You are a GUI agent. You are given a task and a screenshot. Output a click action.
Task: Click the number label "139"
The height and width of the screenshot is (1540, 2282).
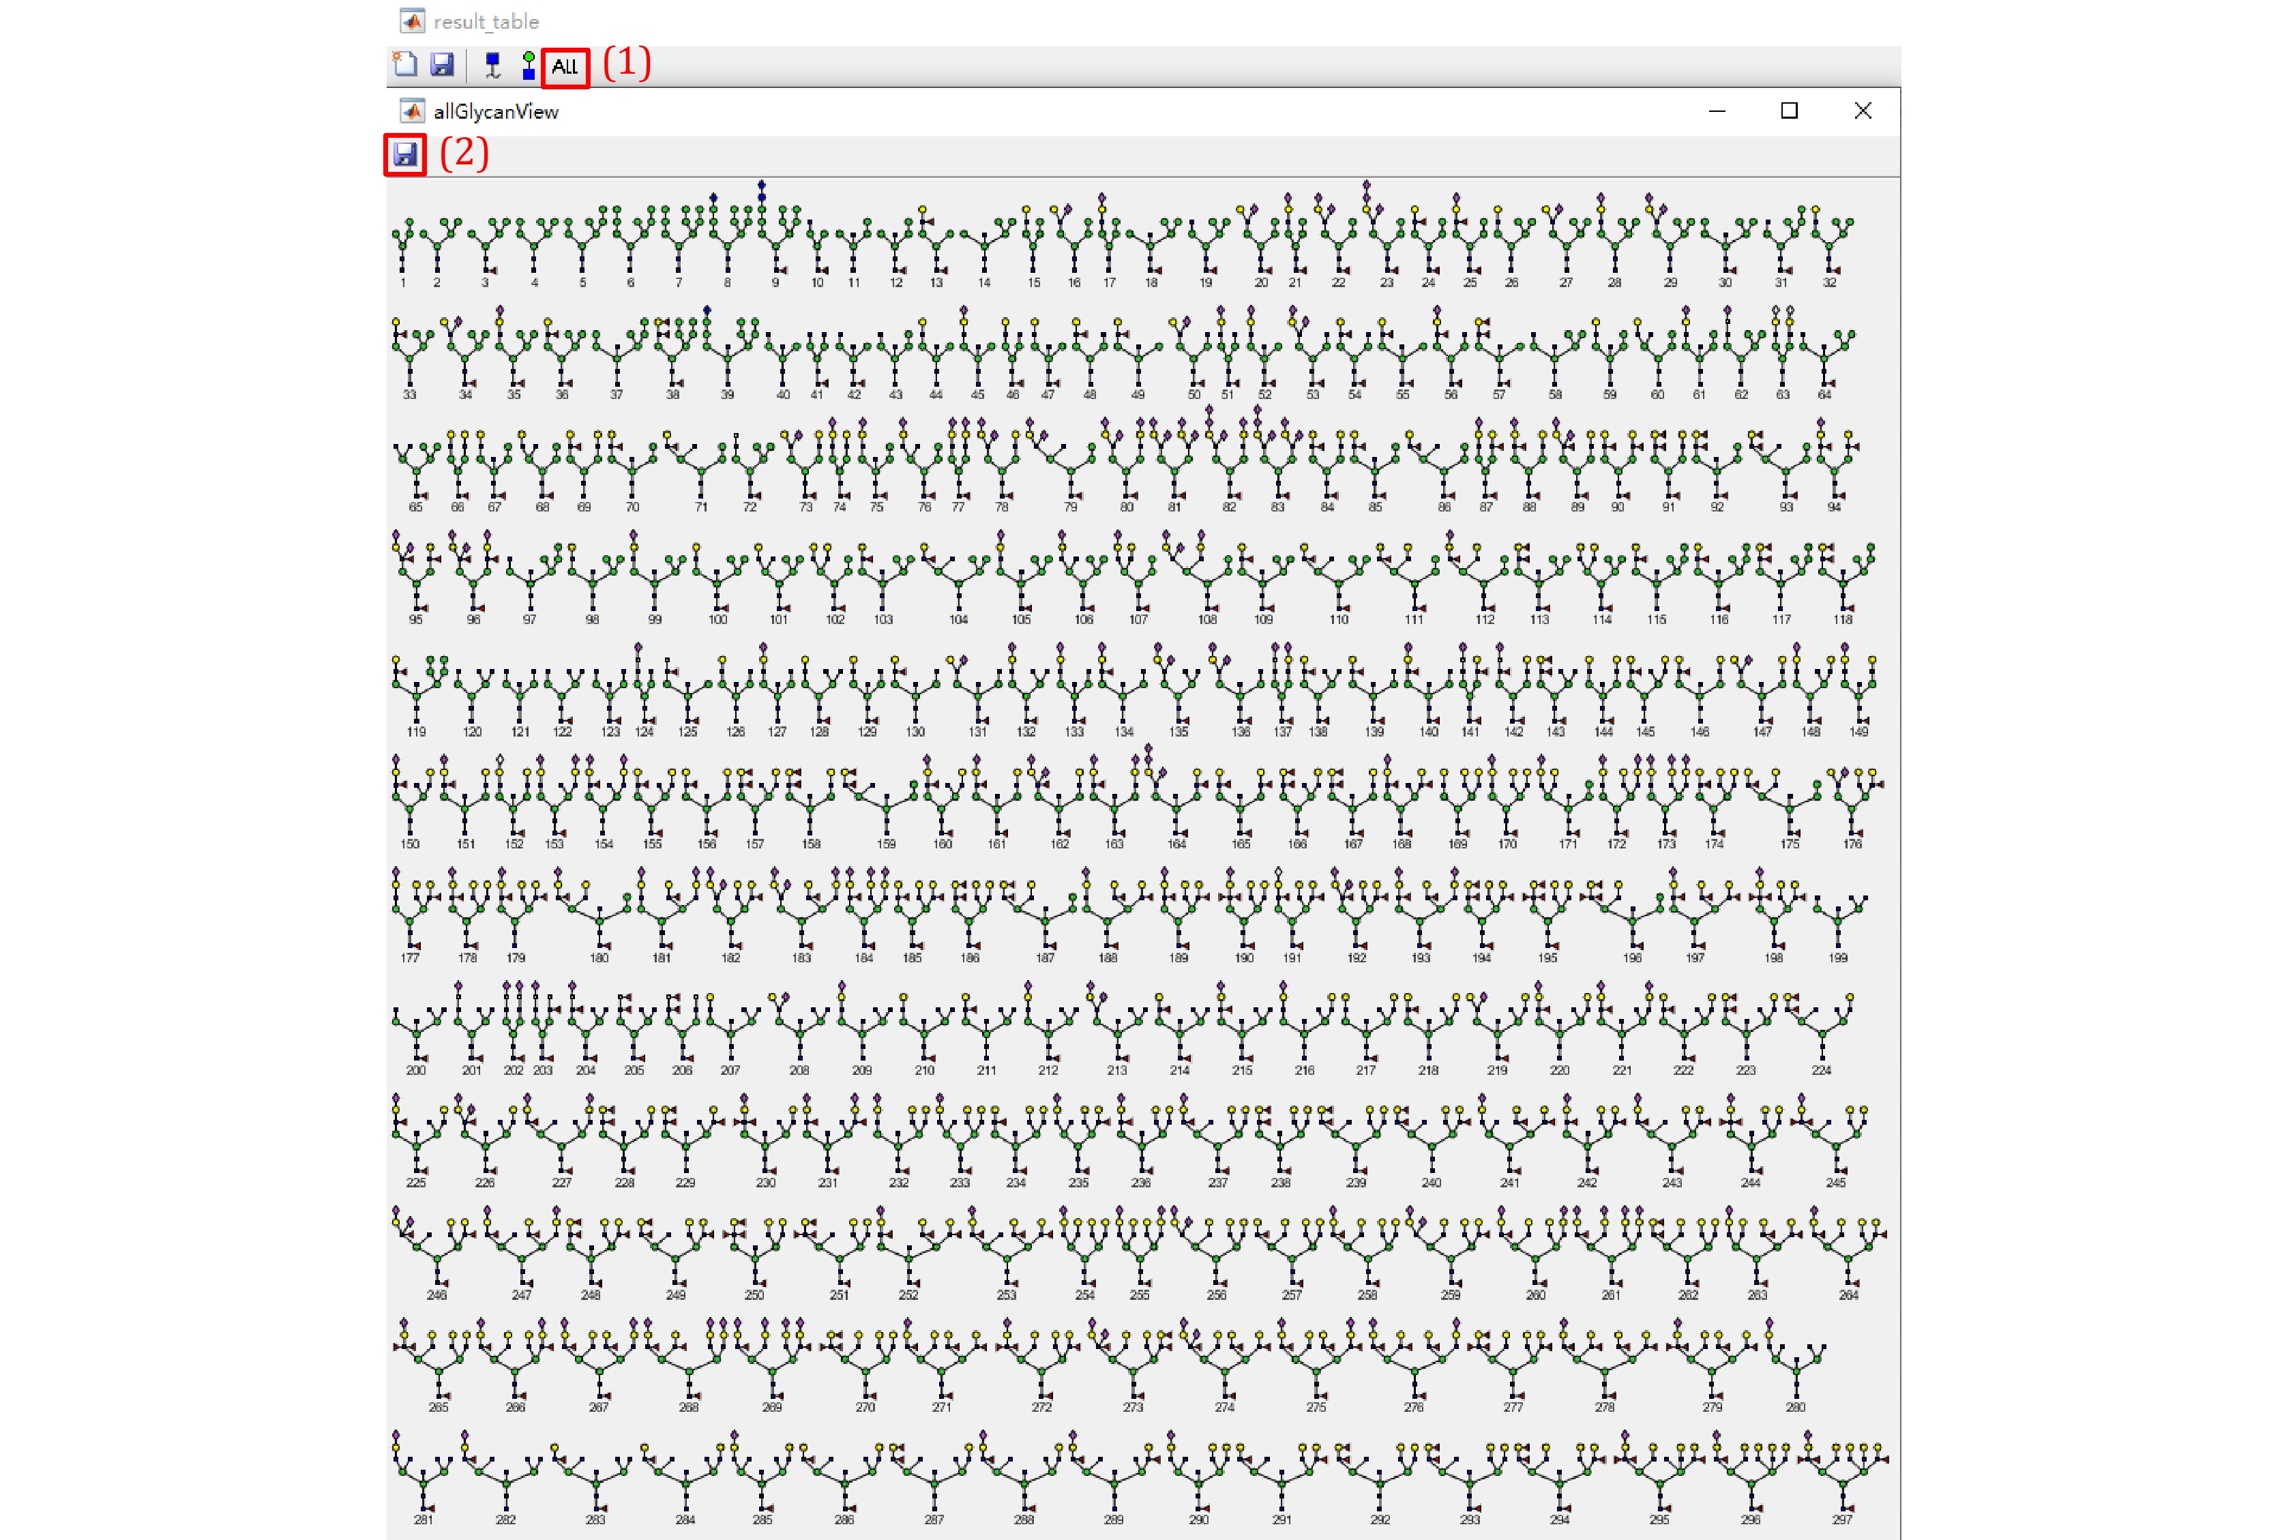point(1374,732)
